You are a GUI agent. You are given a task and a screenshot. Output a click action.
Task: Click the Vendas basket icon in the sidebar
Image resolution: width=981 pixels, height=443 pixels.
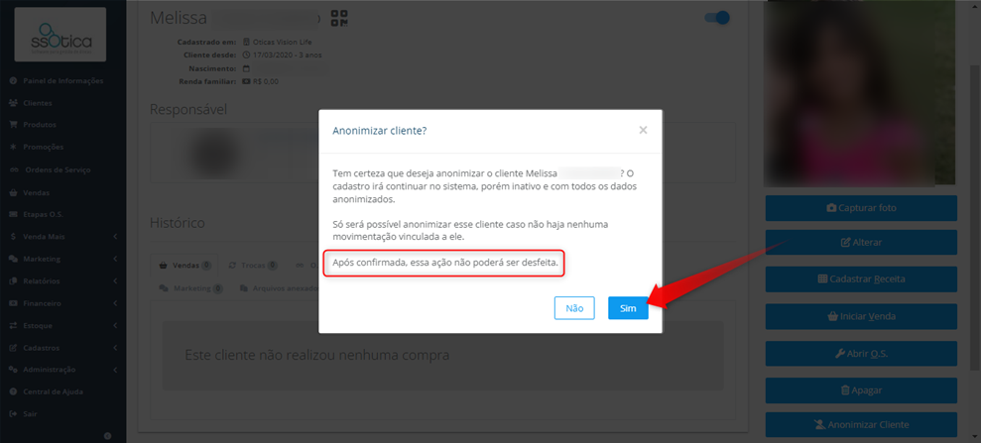point(13,192)
